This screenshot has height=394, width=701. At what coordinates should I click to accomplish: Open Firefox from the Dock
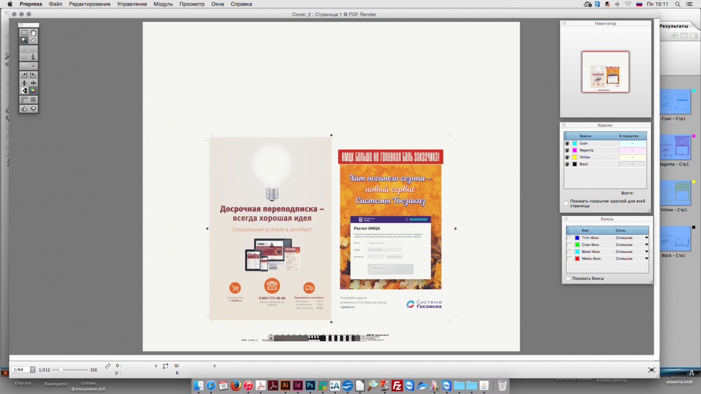coord(236,386)
